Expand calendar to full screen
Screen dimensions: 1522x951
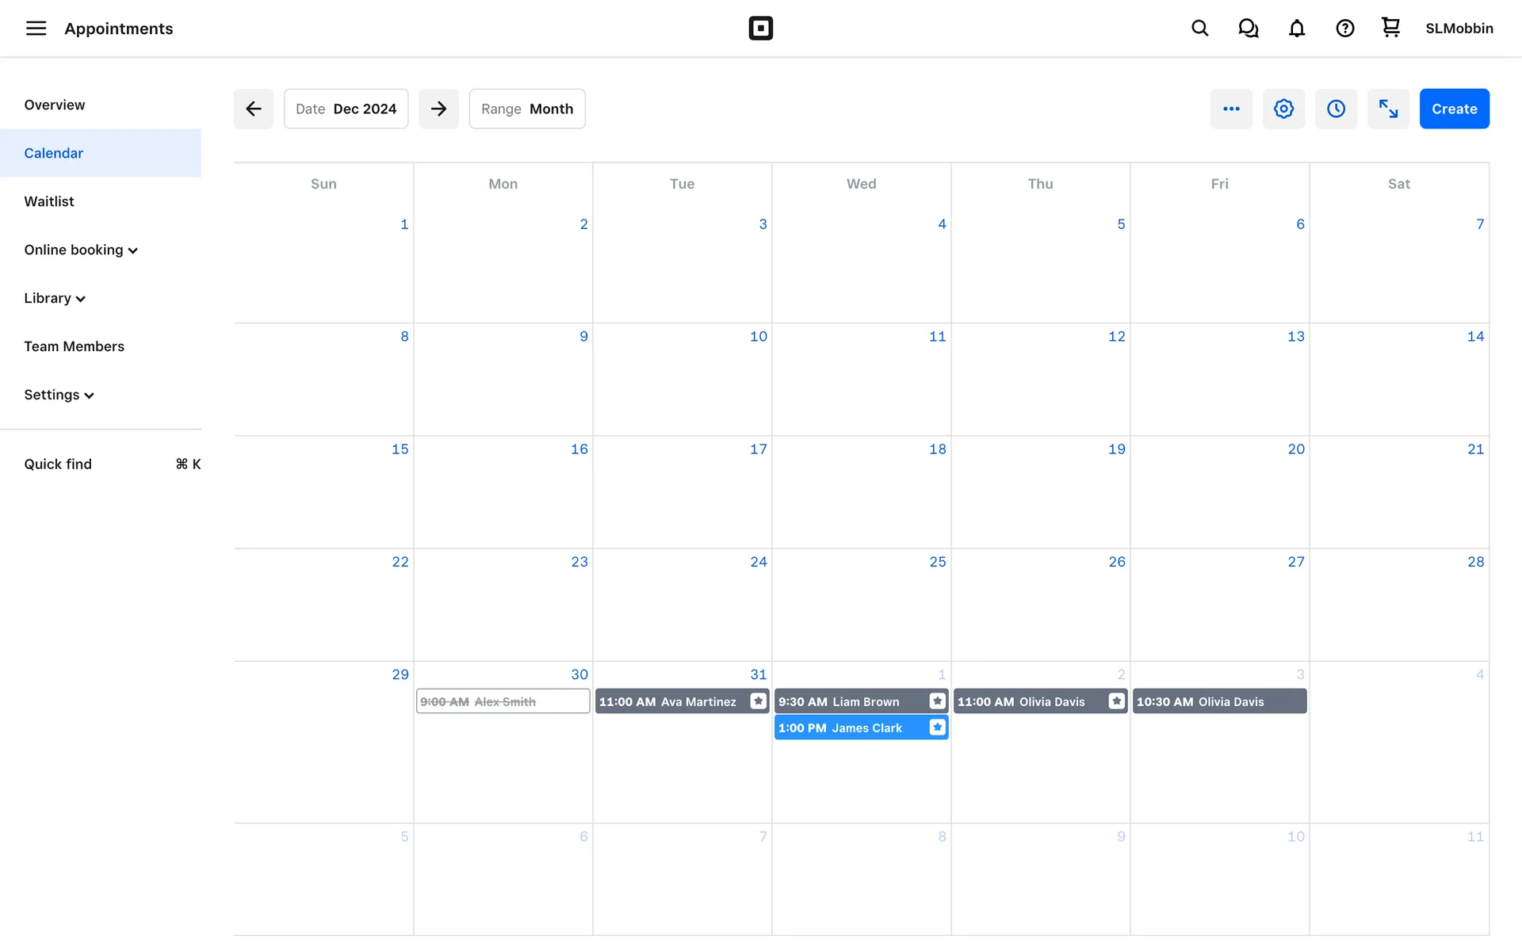[x=1388, y=109]
